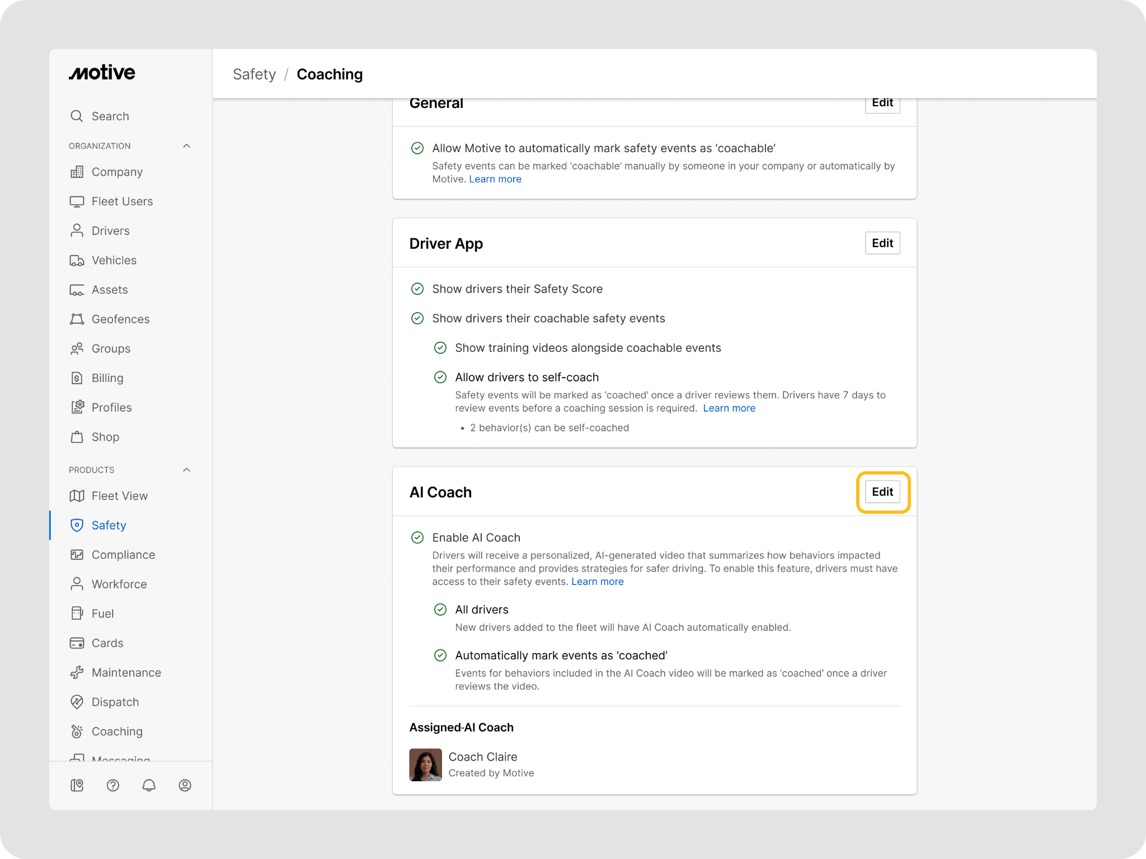Image resolution: width=1146 pixels, height=859 pixels.
Task: Select Safety in the sidebar menu
Action: tap(109, 525)
